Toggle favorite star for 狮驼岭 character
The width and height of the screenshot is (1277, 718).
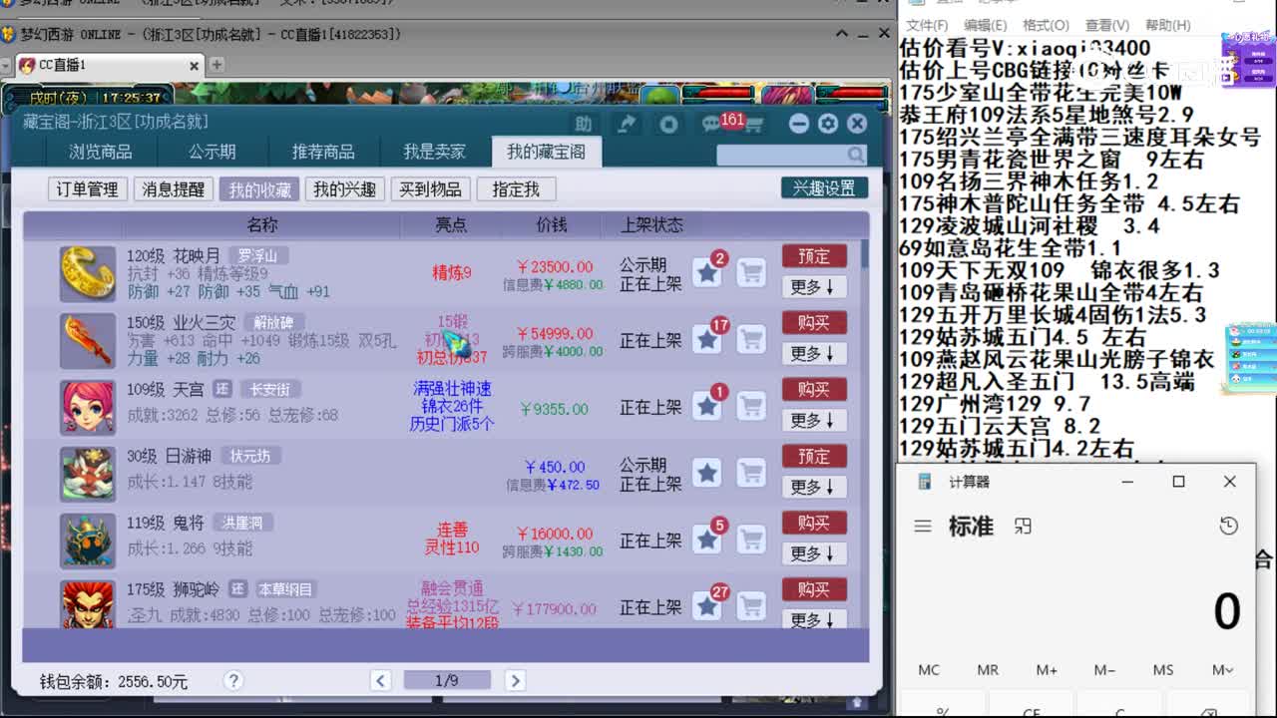click(x=707, y=606)
